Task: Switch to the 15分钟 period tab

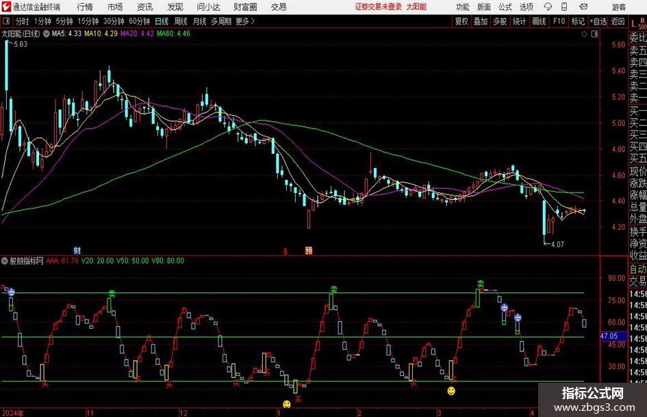Action: 88,21
